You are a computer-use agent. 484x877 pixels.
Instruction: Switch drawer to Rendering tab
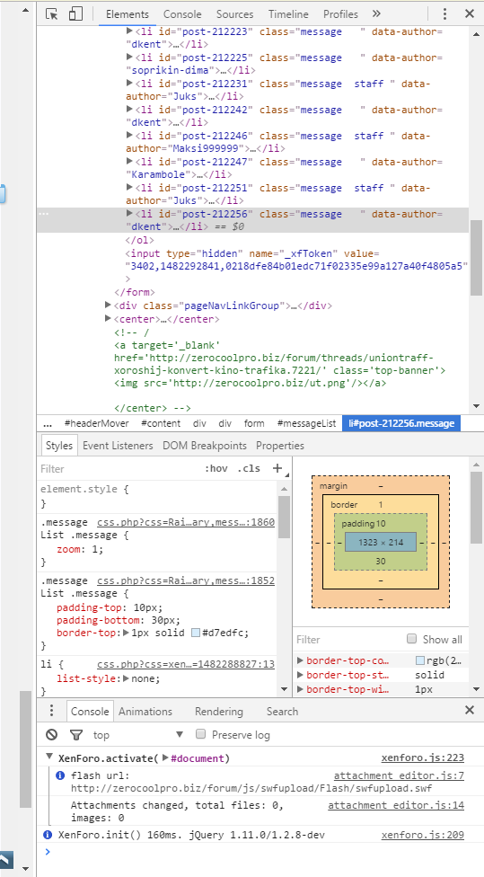[218, 712]
